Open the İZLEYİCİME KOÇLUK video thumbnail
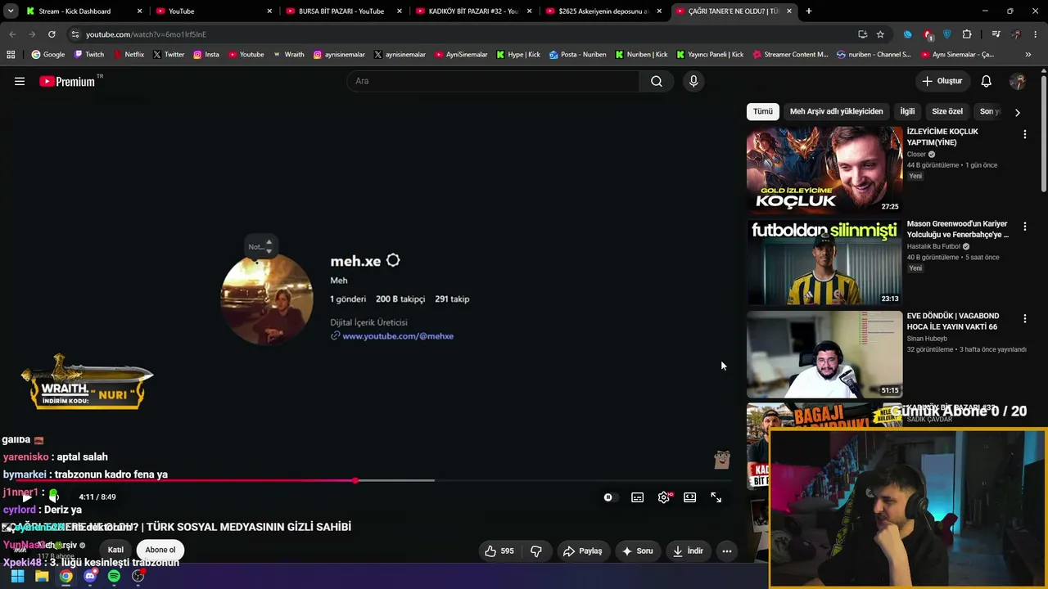Viewport: 1048px width, 589px height. (824, 169)
